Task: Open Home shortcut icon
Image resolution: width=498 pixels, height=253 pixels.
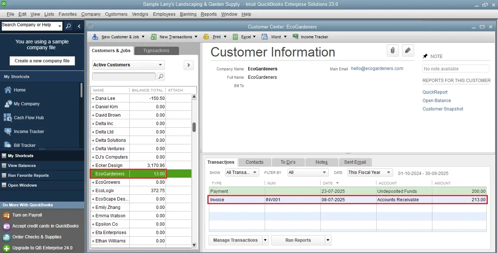Action: [7, 90]
